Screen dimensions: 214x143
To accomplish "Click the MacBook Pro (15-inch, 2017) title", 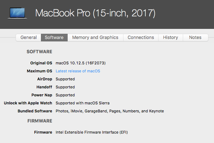I will click(95, 13).
